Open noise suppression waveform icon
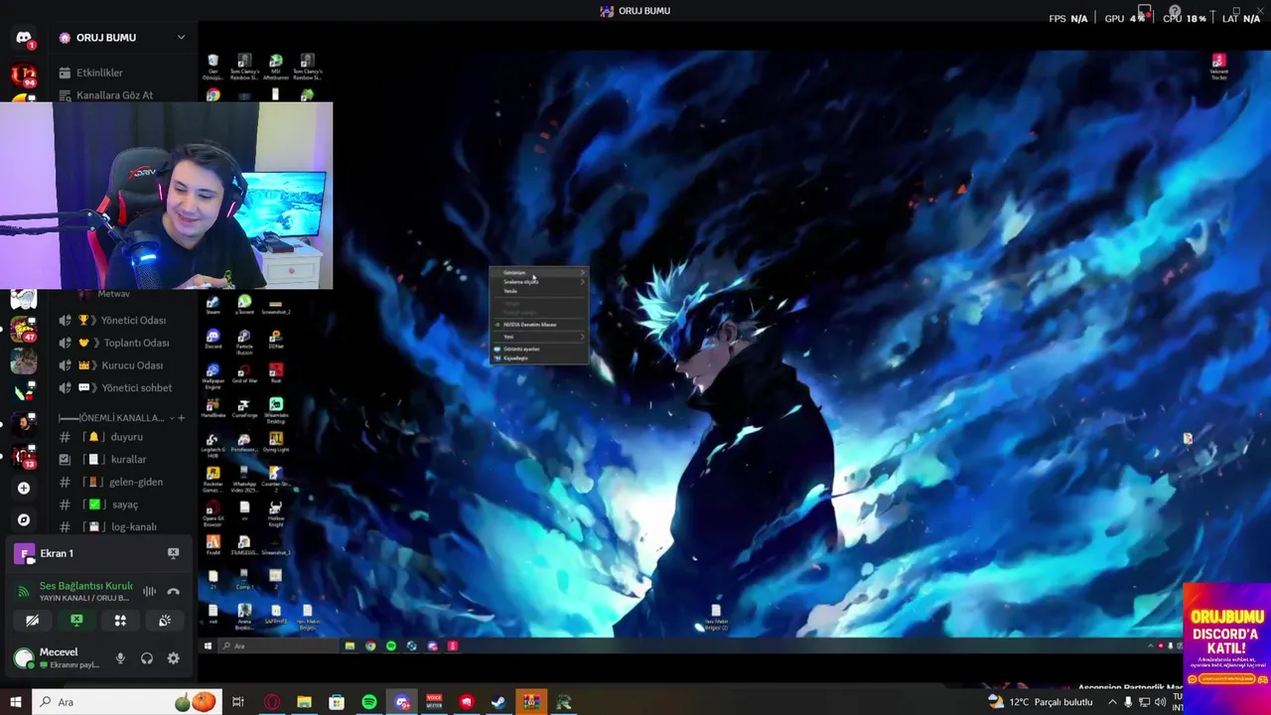The image size is (1271, 715). tap(149, 591)
